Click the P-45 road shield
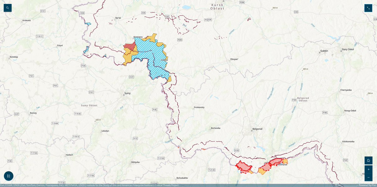 [x=154, y=109]
